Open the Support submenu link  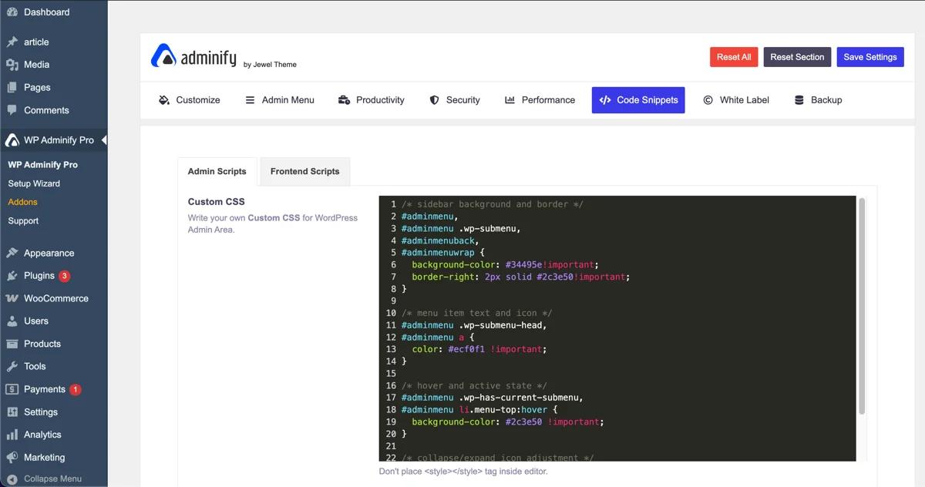pos(23,221)
